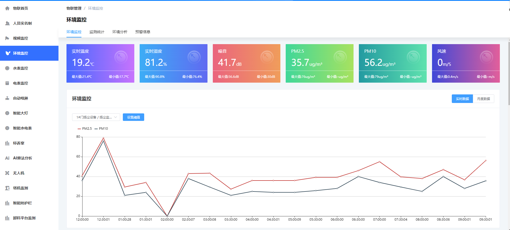The height and width of the screenshot is (230, 510).
Task: Open 智能水电表 menu item
Action: tap(29, 128)
